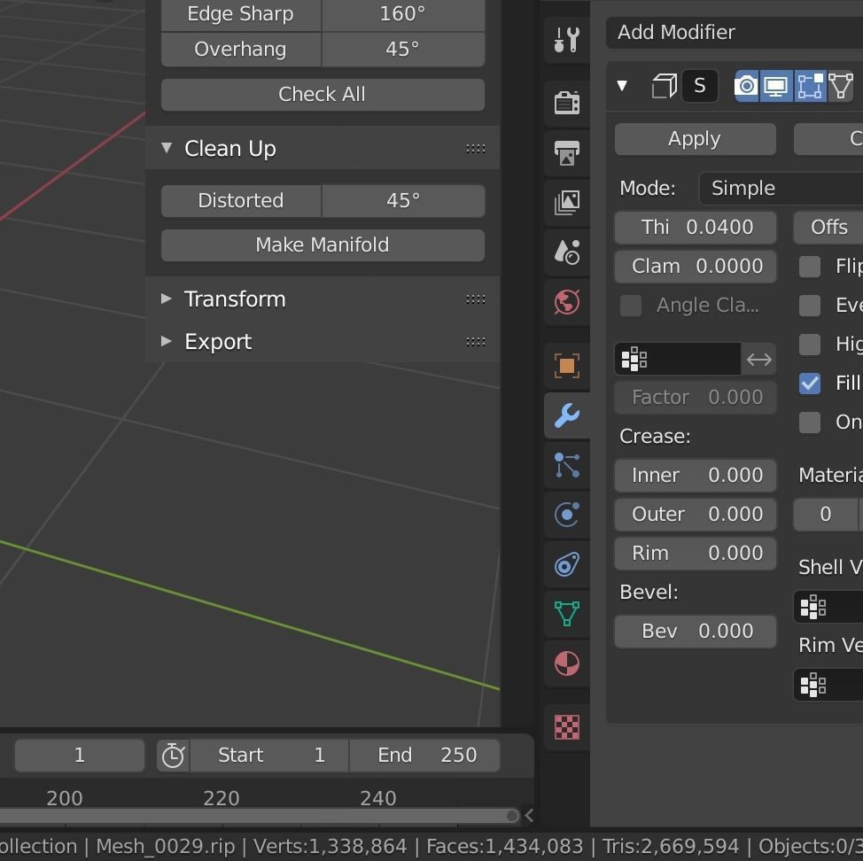Viewport: 863px width, 861px height.
Task: Enable the Eve… thickness checkbox
Action: pos(810,306)
